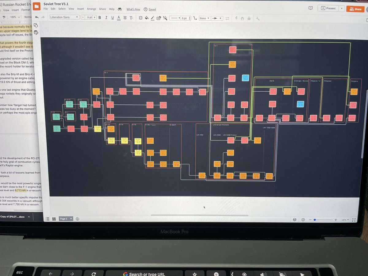Zoom out with the minus button
Image resolution: width=368 pixels, height=276 pixels.
tap(310, 220)
